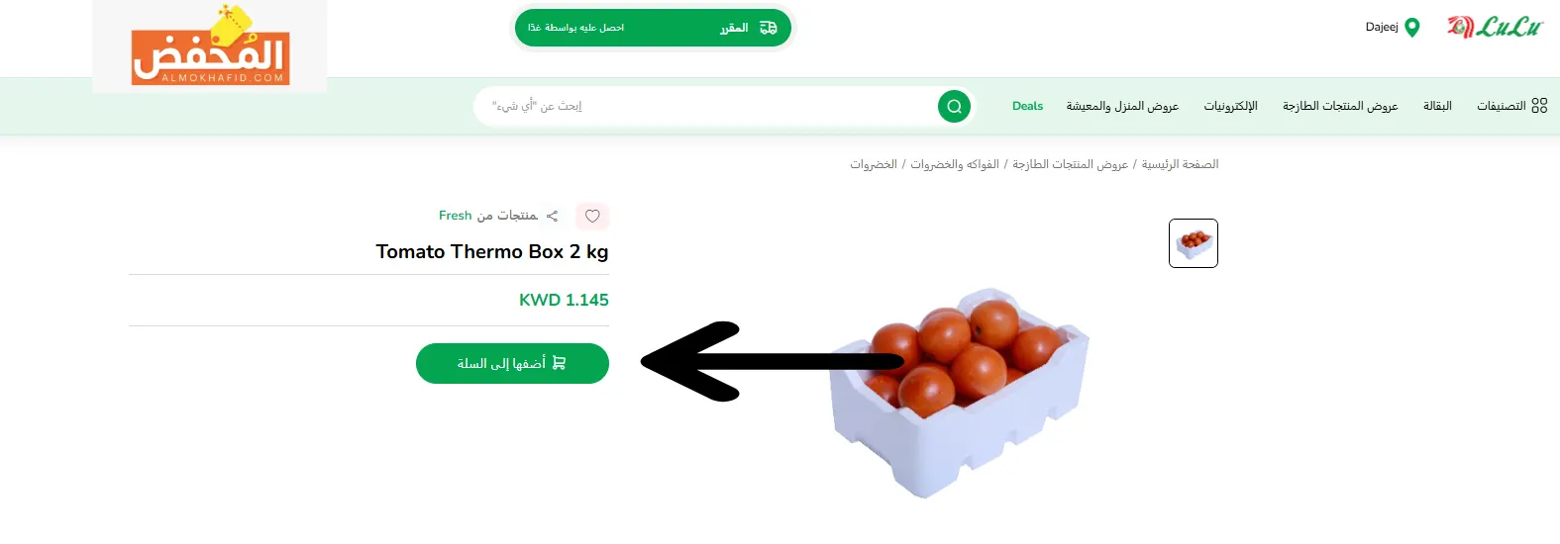Click the Almokhafid logo

tap(210, 46)
